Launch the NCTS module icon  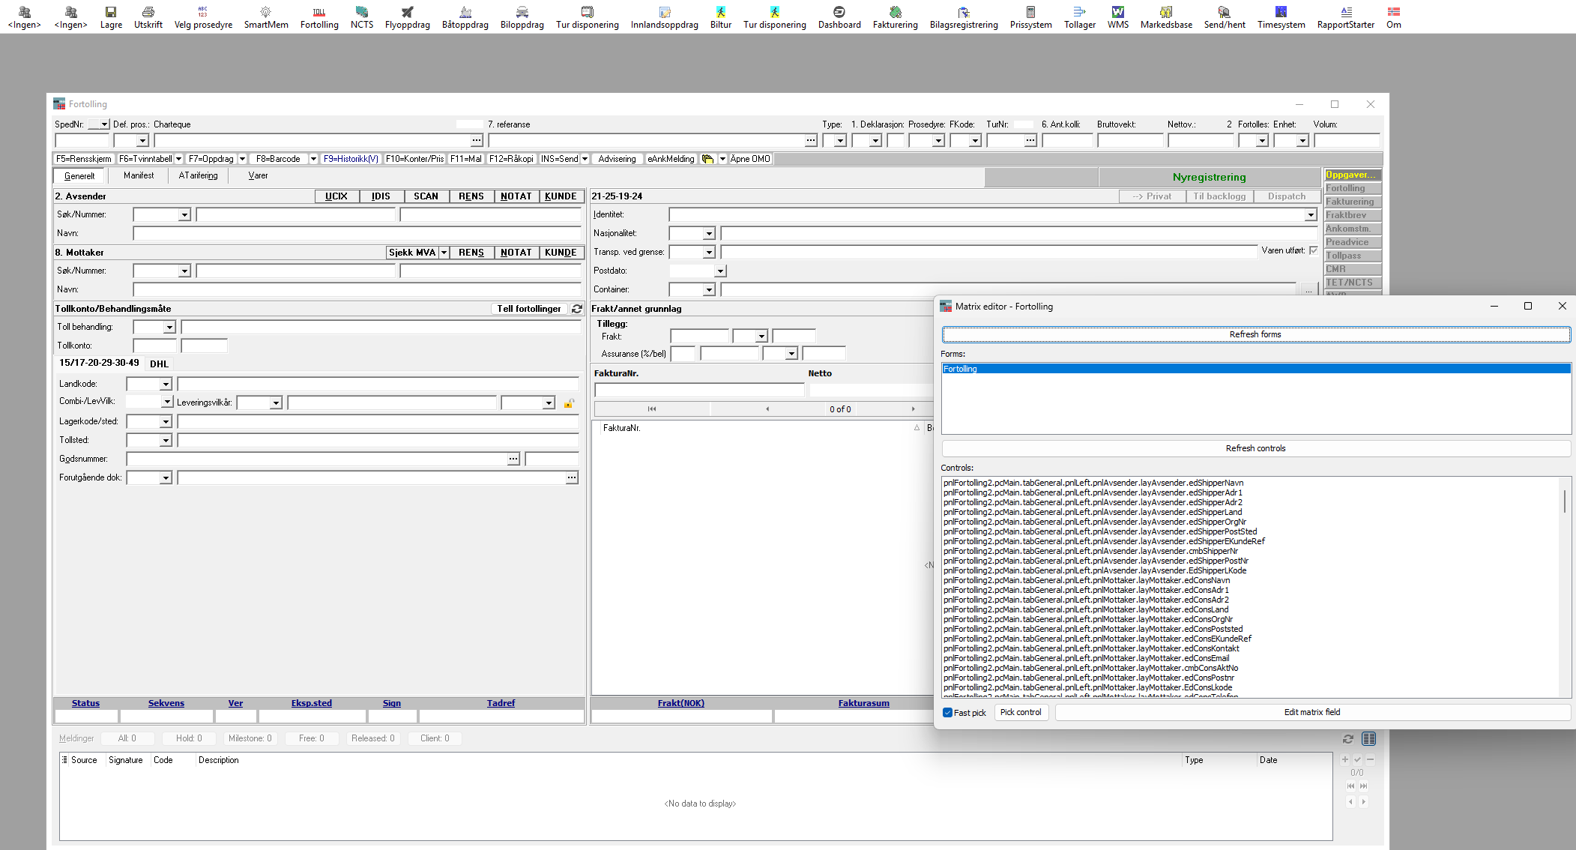coord(362,12)
